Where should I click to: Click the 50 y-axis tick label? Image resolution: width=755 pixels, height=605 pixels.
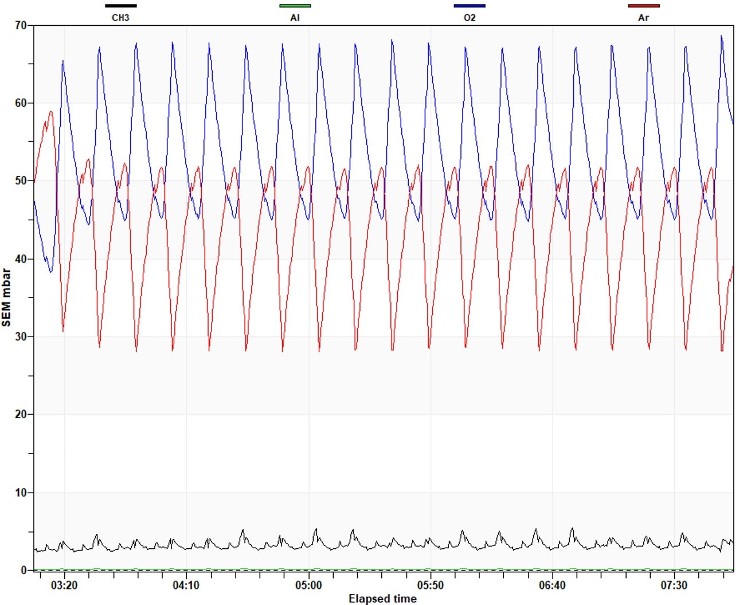[x=21, y=181]
